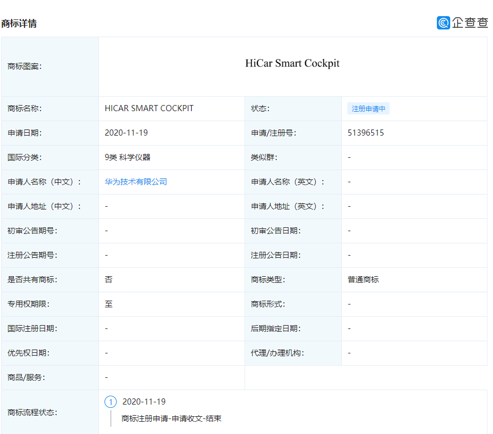493x434 pixels.
Task: Click the 国际注册日期 label
Action: 32,328
